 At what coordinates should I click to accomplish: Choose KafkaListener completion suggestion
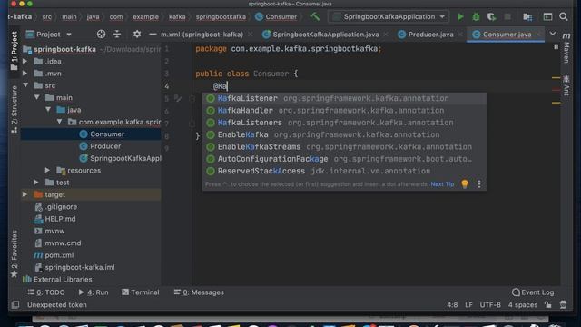(344, 98)
